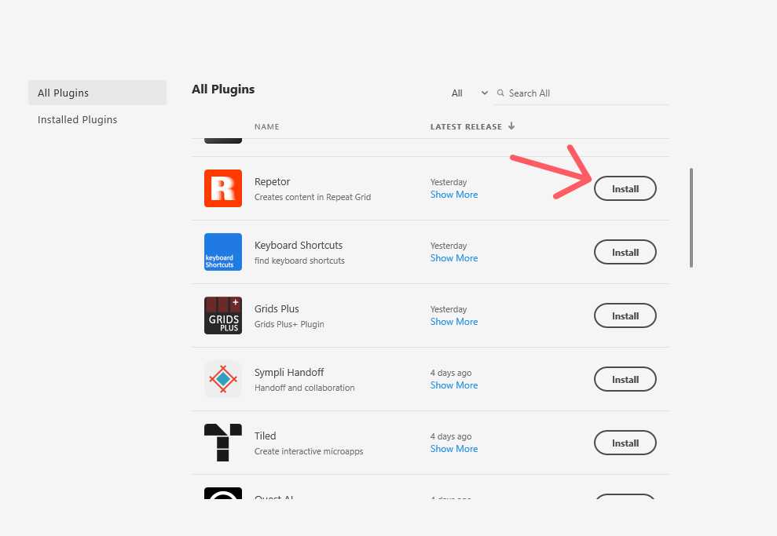The width and height of the screenshot is (777, 536).
Task: Show more details for Grids Plus
Action: 454,322
